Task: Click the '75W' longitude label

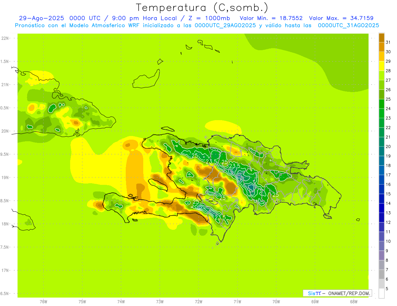Action: tap(82, 301)
